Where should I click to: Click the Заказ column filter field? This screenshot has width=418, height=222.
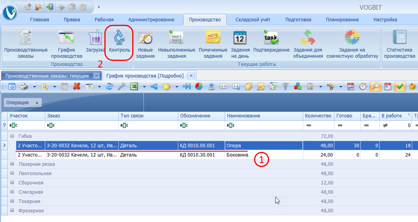(81, 126)
